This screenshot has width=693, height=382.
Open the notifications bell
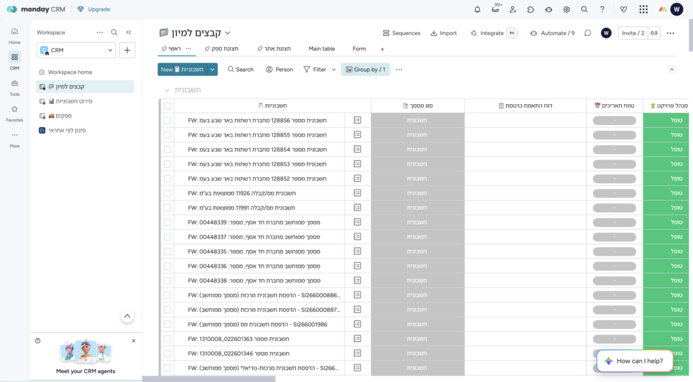pos(477,9)
